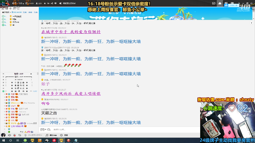This screenshot has height=143, width=255.
Task: Click the 娘子 chat message
Action: 45,84
